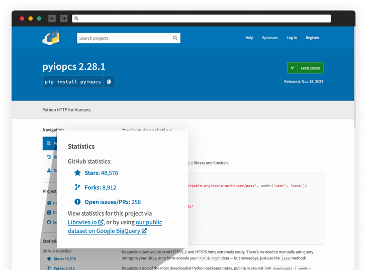The width and height of the screenshot is (366, 270).
Task: Open the Sponsors page from the header
Action: tap(269, 38)
